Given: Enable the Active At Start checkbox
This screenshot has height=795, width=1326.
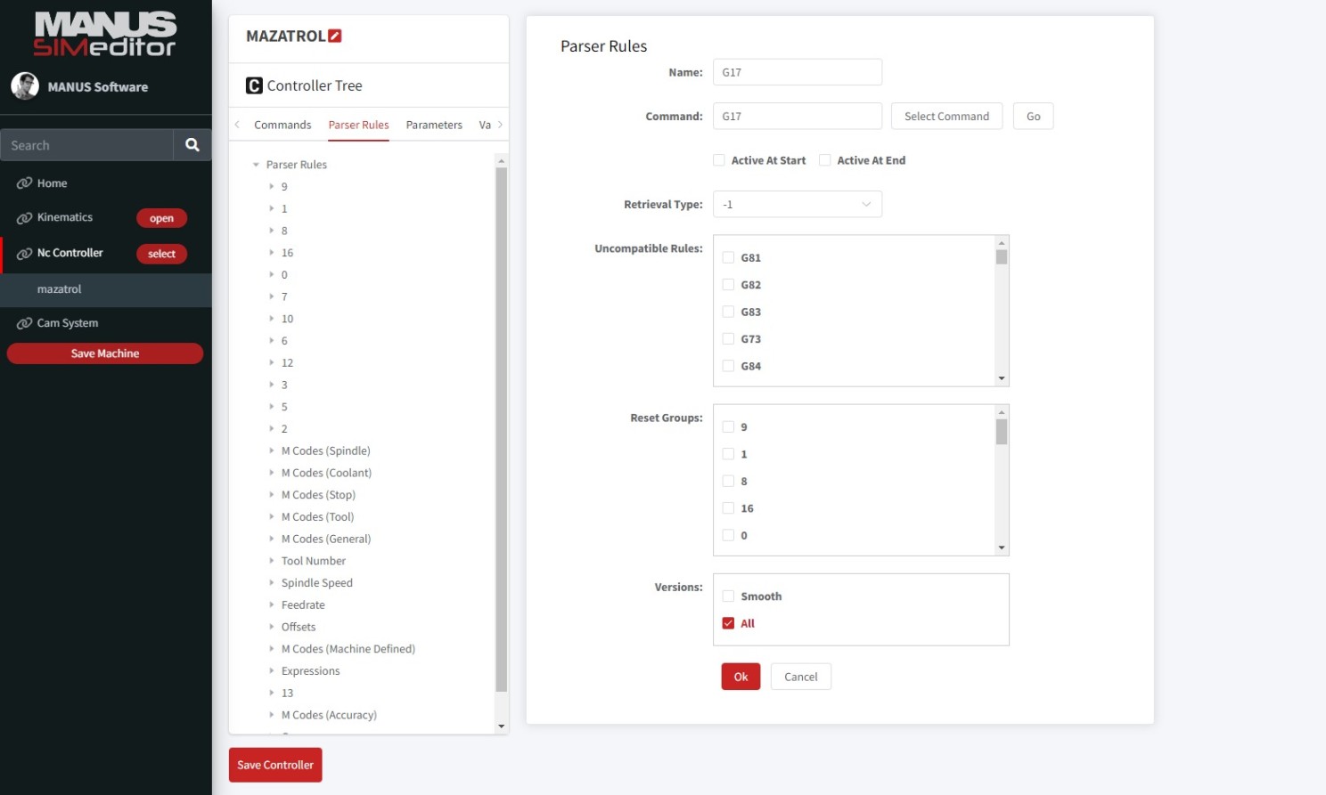Looking at the screenshot, I should pos(719,160).
